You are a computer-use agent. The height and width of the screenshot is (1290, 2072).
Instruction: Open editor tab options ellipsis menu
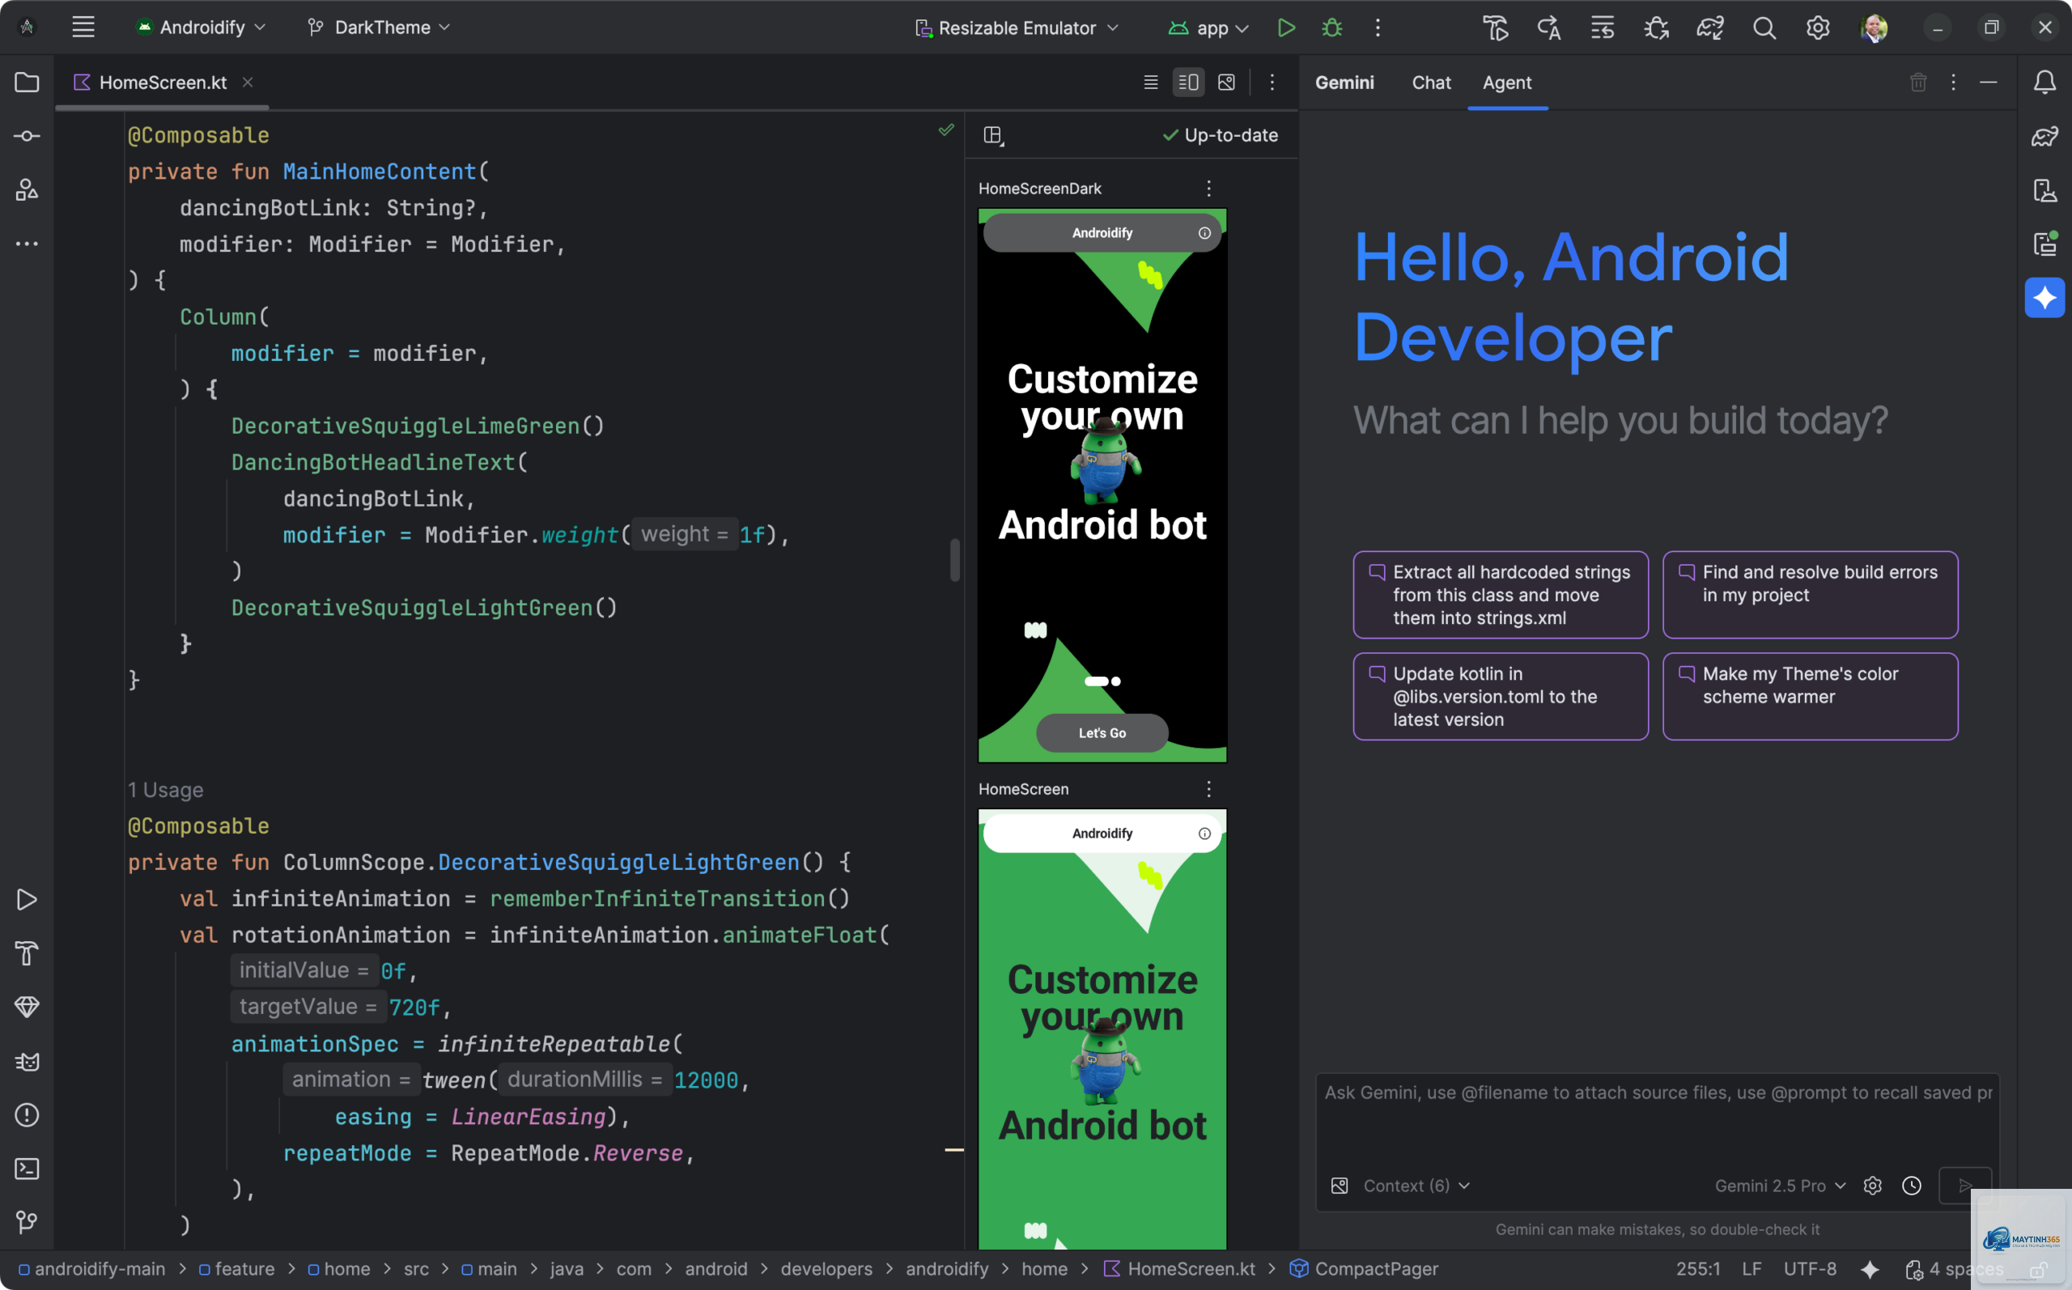(x=1272, y=82)
